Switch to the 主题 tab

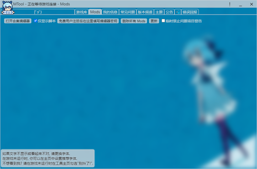[159, 12]
